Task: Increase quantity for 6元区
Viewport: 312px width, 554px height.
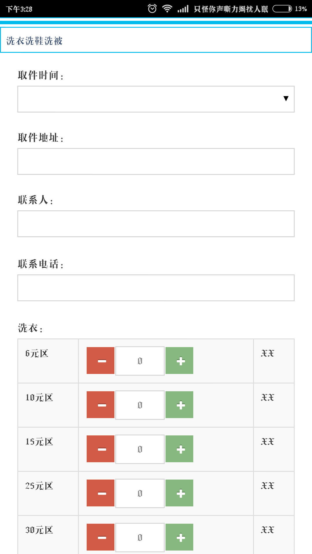Action: click(x=179, y=361)
